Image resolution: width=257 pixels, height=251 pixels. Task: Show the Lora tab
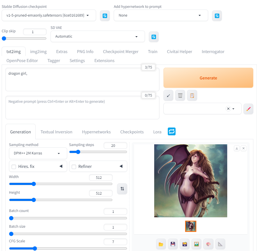pos(157,132)
